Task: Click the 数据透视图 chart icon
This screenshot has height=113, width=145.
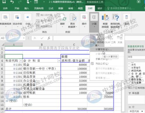Action: [x=105, y=17]
